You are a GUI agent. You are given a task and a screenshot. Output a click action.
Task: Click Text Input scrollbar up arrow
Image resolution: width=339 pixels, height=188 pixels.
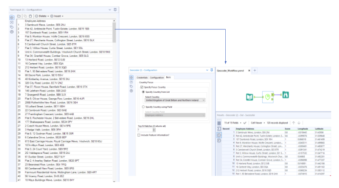[x=114, y=21]
